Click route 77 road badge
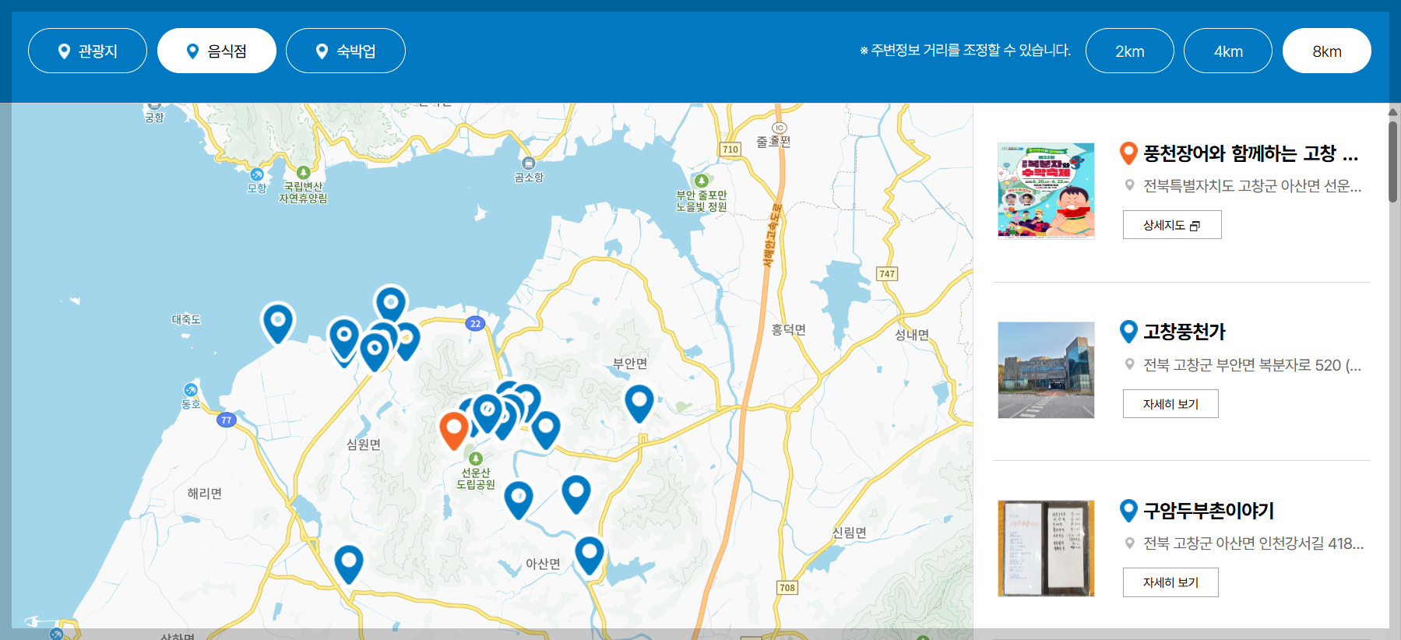 point(226,420)
